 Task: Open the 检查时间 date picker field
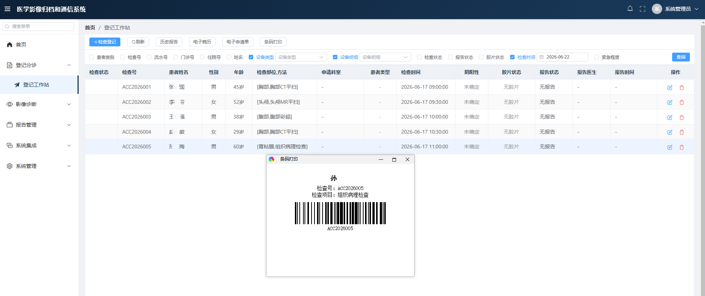(x=563, y=57)
